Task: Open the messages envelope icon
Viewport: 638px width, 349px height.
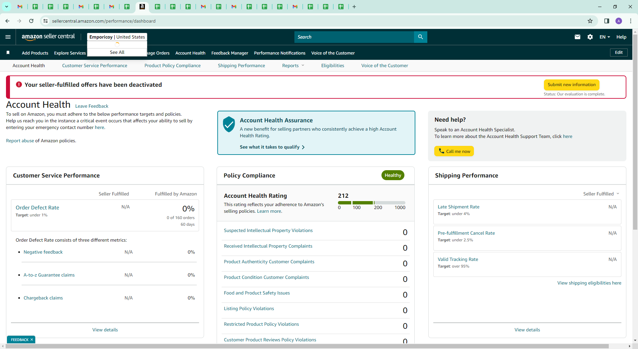Action: coord(578,37)
